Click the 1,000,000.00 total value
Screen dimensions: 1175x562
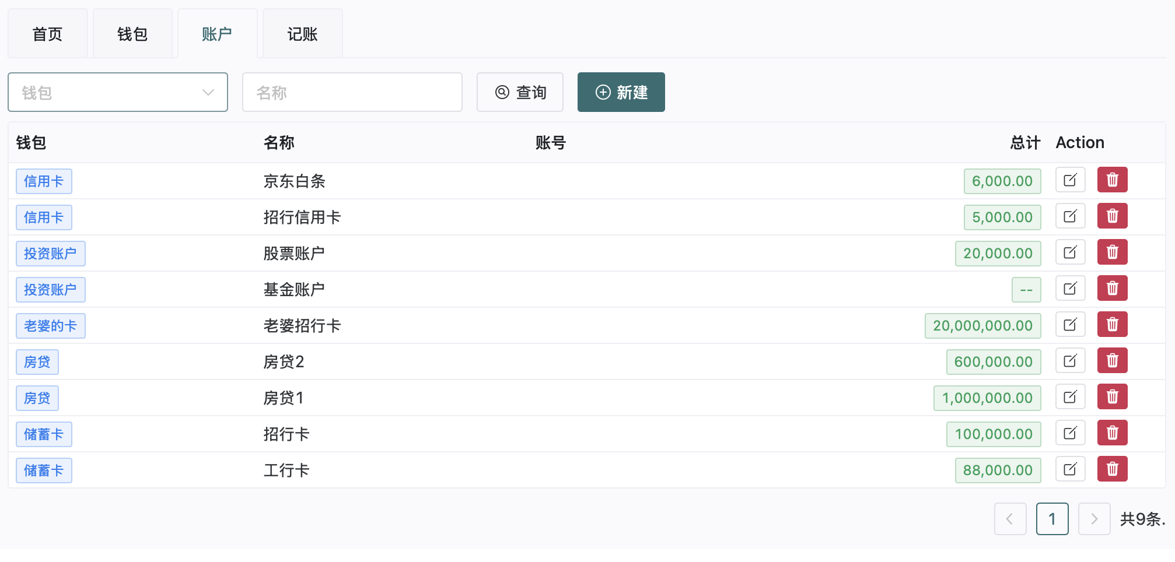(987, 398)
